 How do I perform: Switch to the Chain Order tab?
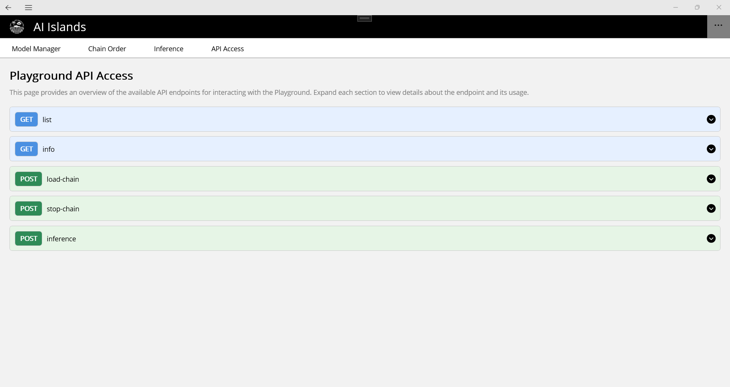pyautogui.click(x=107, y=49)
